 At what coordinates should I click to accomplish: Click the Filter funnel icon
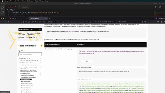click(19, 51)
